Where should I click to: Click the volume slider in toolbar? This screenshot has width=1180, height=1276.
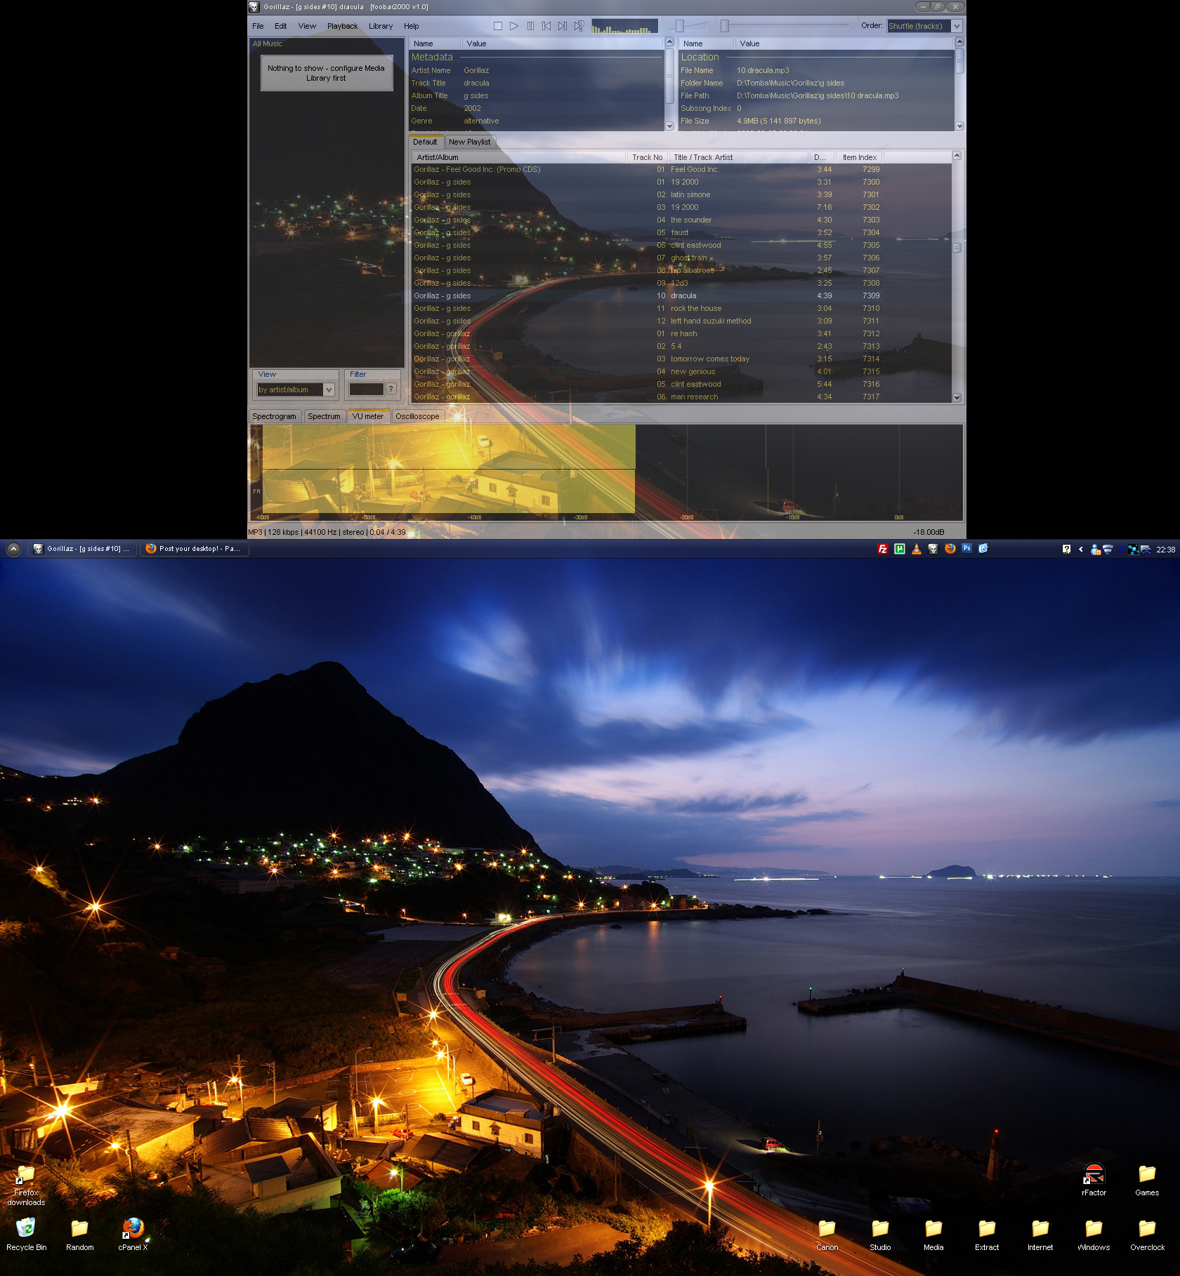[688, 26]
